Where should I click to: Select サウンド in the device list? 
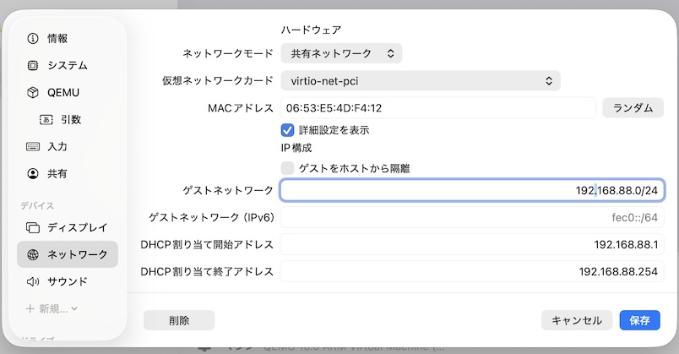68,281
